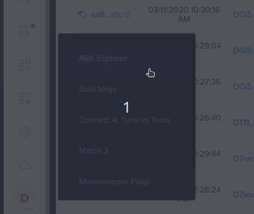Open Connect 4: Turts vs Toots
This screenshot has width=254, height=214.
click(125, 120)
